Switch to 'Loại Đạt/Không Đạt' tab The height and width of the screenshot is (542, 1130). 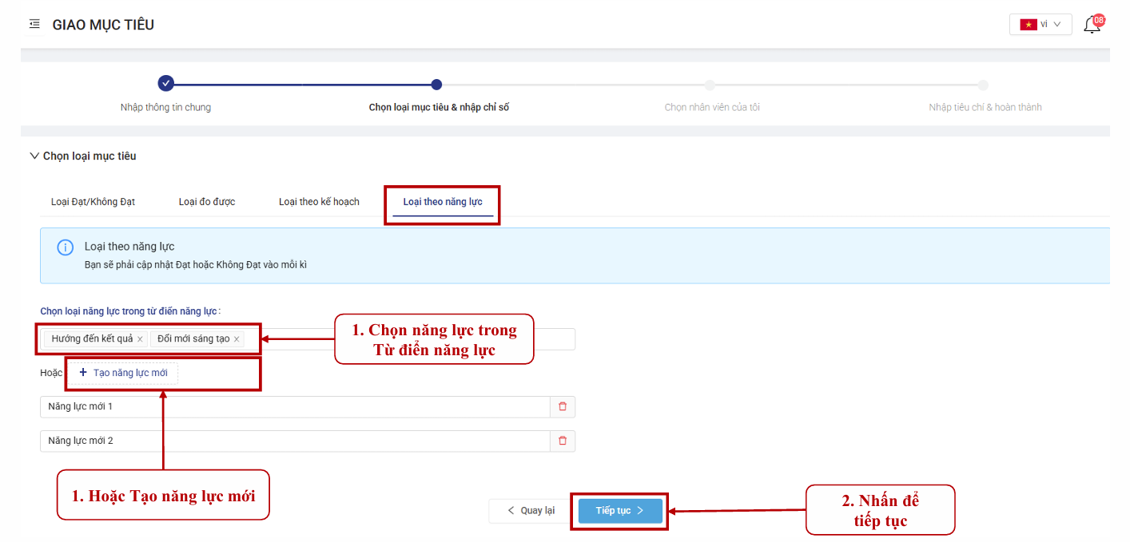tap(93, 202)
